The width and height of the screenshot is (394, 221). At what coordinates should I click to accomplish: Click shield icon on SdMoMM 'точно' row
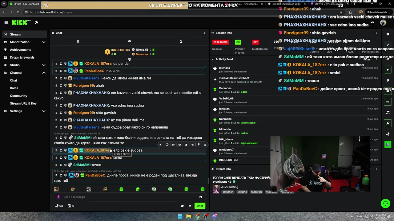[65, 165]
